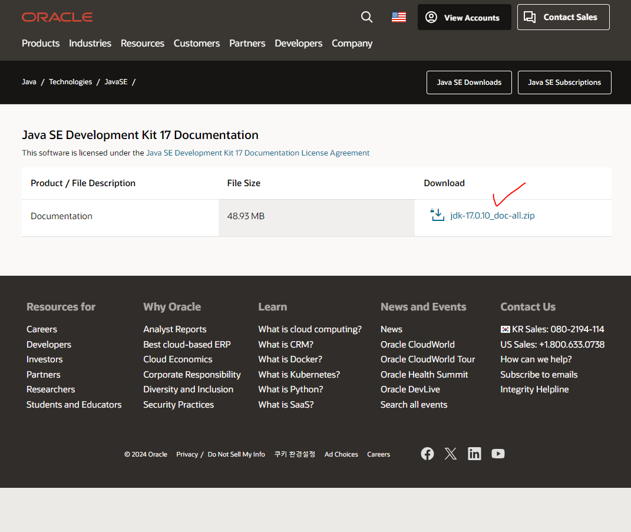Open footer Partners link under Resources for
Viewport: 631px width, 532px height.
[44, 375]
